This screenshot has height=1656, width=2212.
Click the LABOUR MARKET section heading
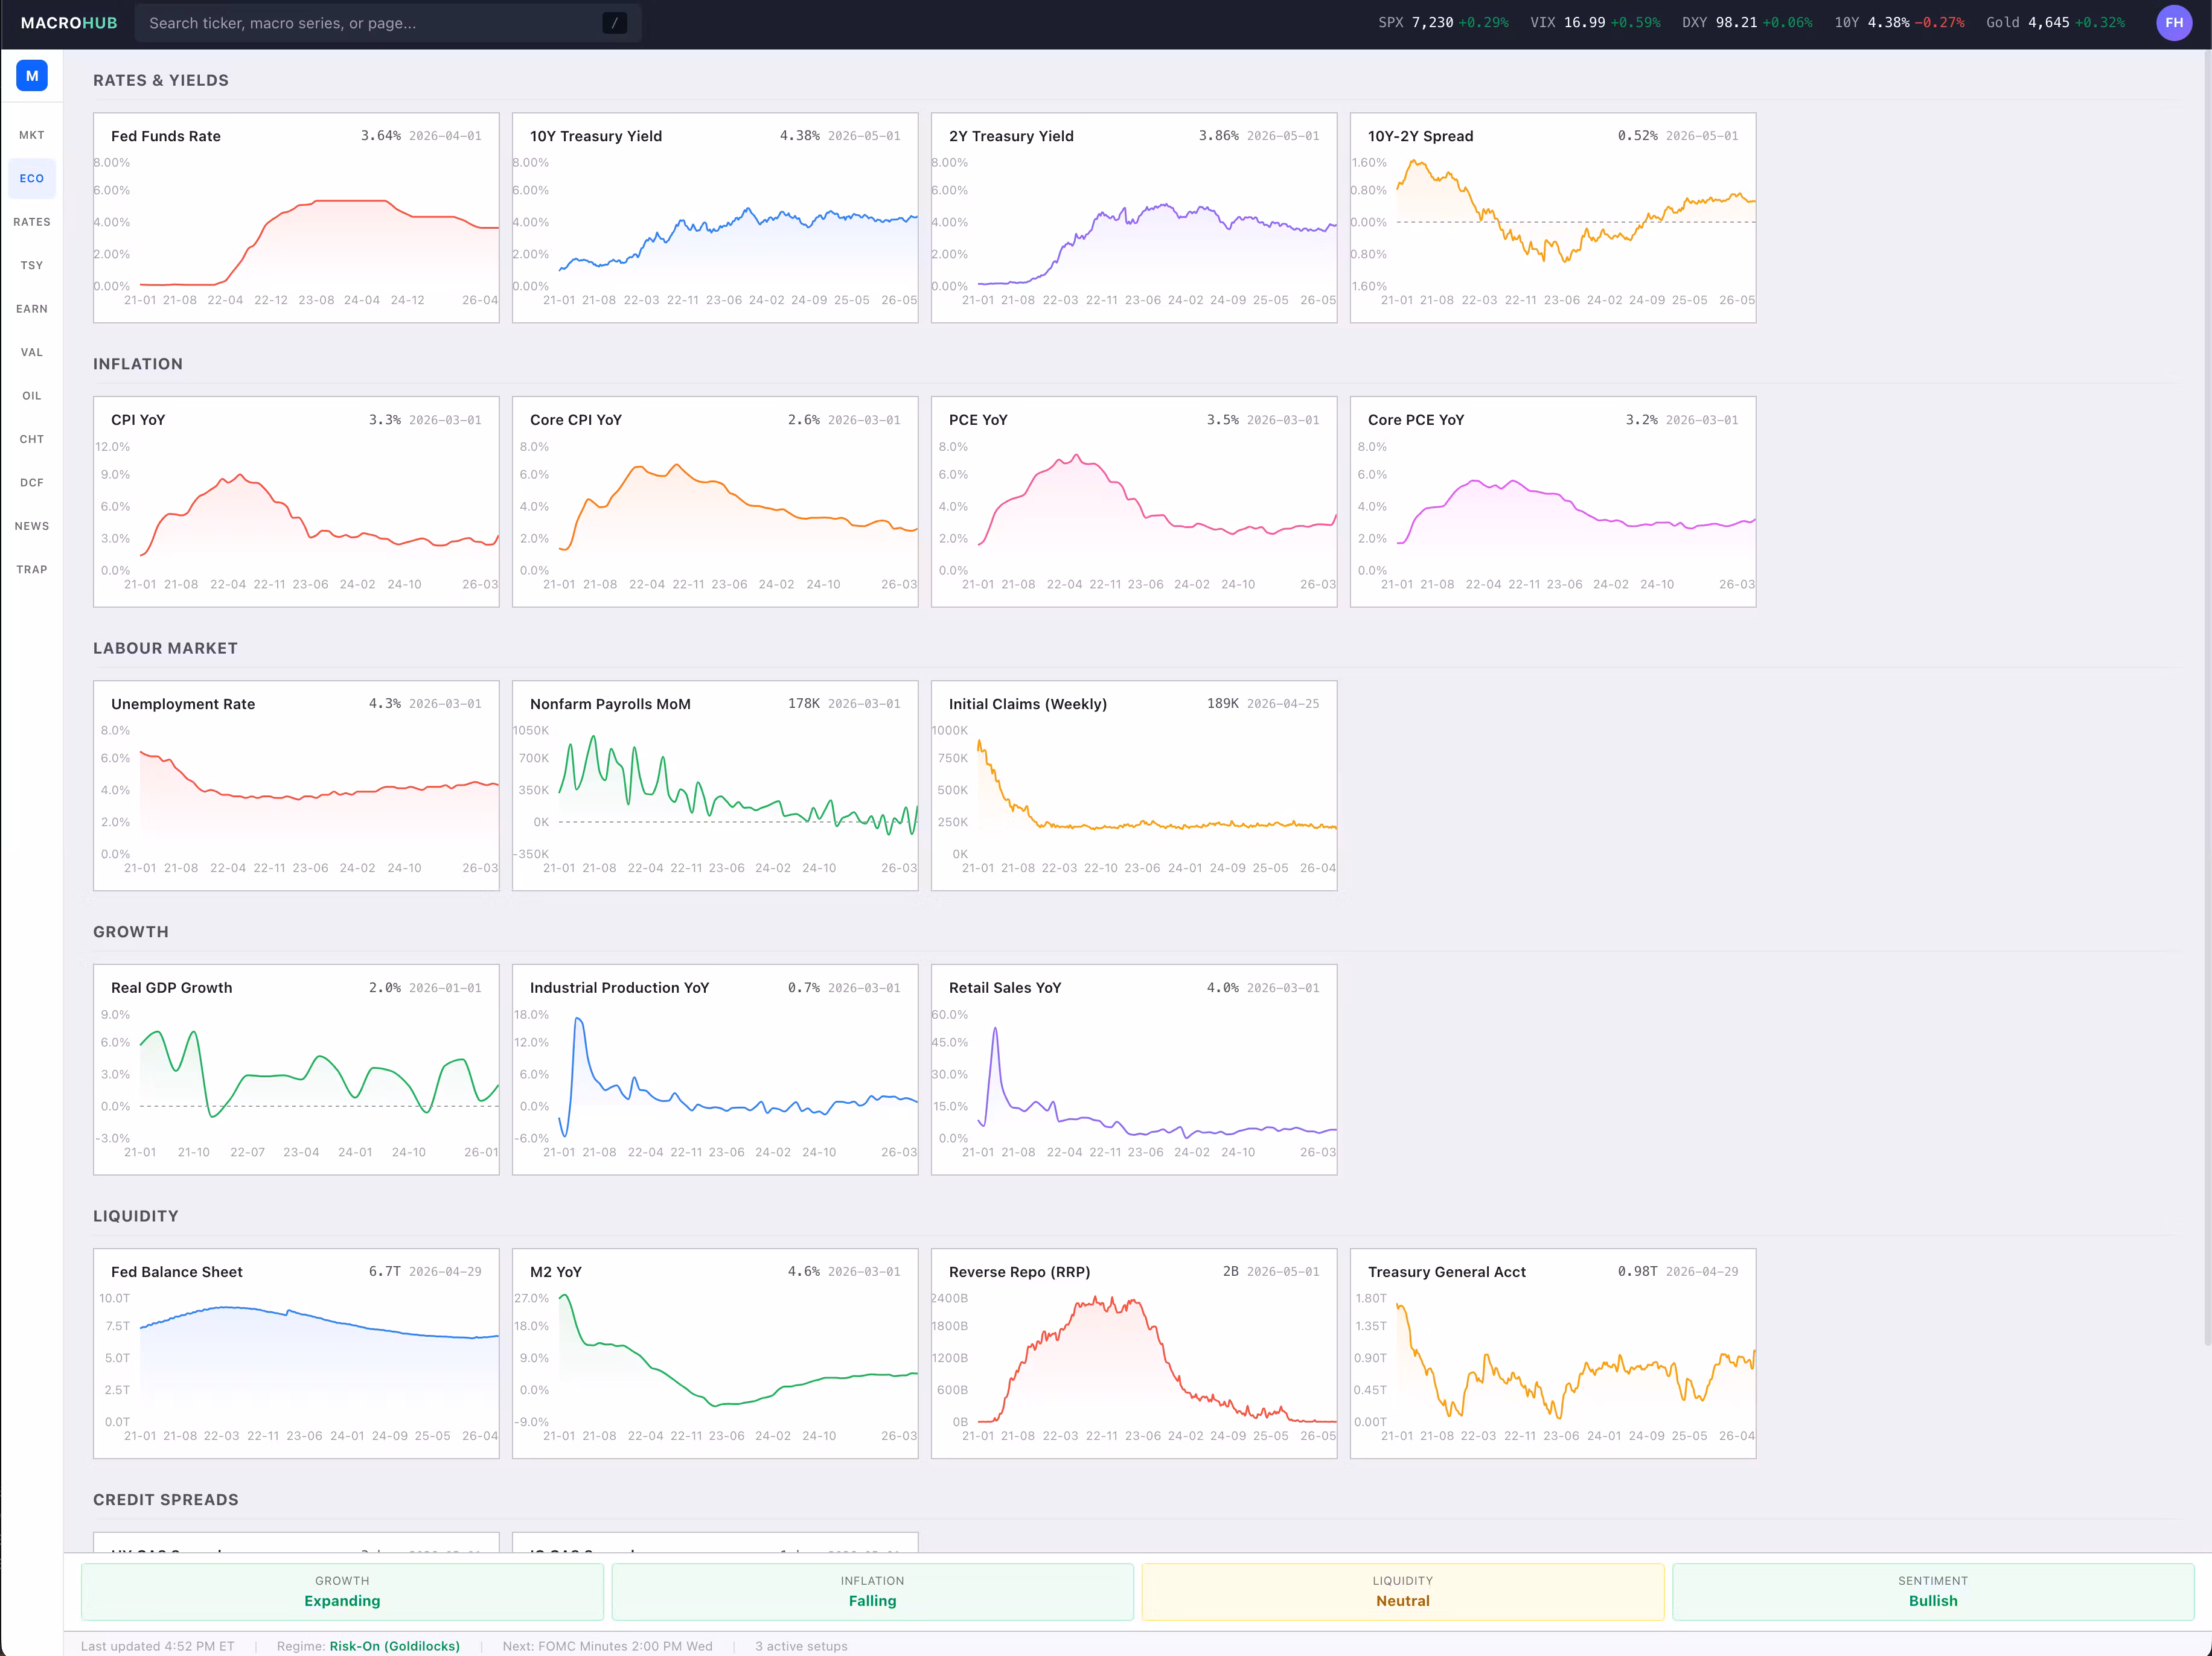166,648
